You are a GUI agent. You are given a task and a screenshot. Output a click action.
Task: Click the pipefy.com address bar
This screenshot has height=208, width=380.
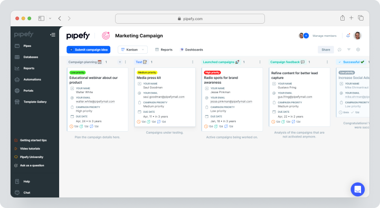point(190,18)
